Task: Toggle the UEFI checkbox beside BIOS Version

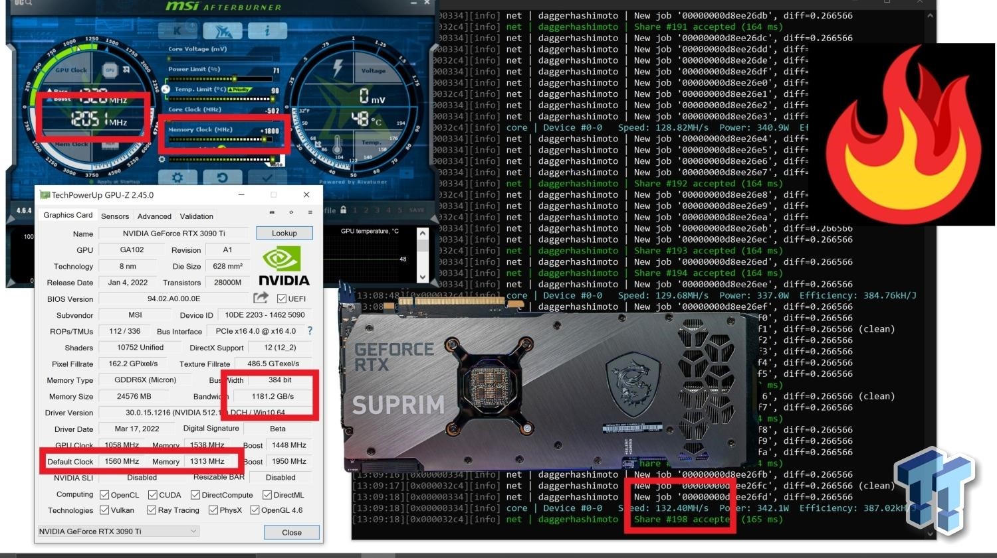Action: 282,299
